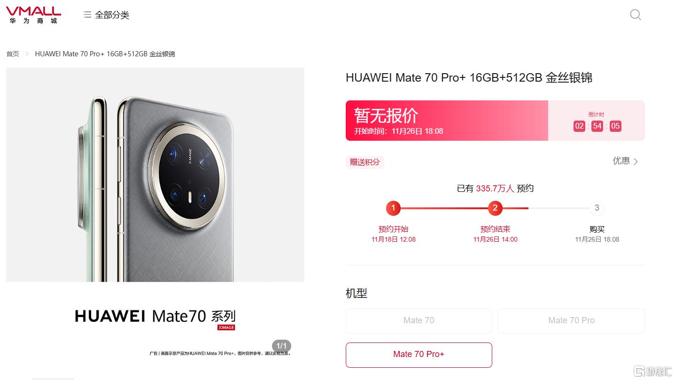Open the Mate 70 Pro+ product image
The width and height of the screenshot is (675, 380).
[x=155, y=175]
